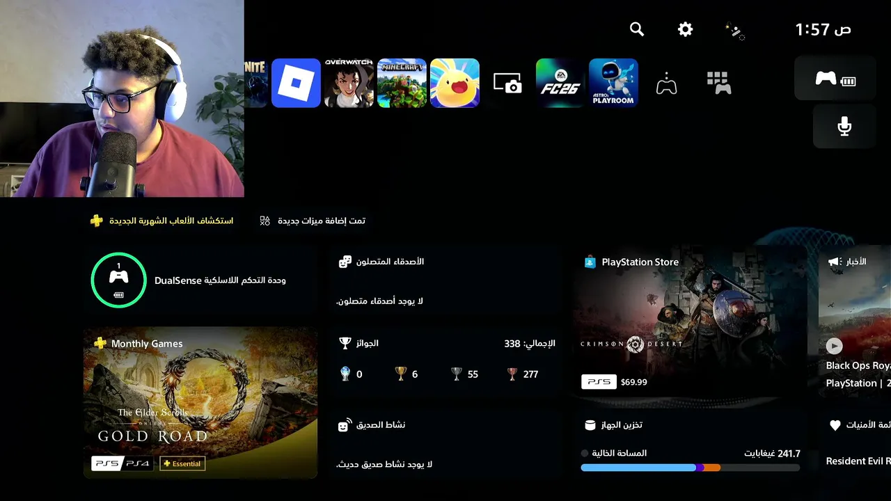The height and width of the screenshot is (501, 891).
Task: Open the Game Library grid icon
Action: click(x=719, y=83)
